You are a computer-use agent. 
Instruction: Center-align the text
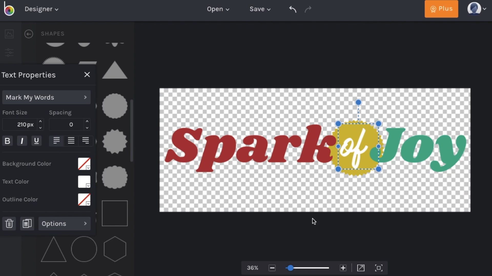71,141
